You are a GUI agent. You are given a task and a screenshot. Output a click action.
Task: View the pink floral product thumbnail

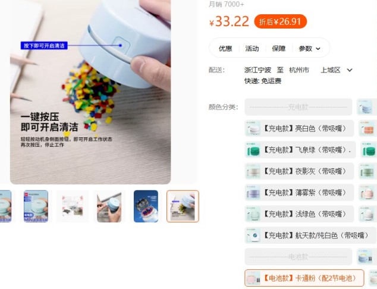point(73,206)
